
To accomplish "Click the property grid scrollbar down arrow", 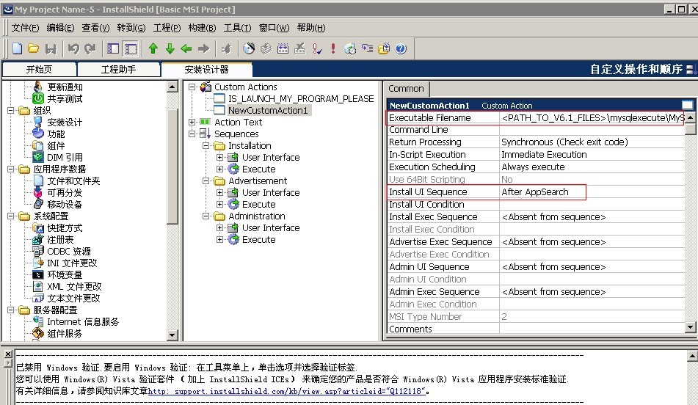I will coord(691,327).
